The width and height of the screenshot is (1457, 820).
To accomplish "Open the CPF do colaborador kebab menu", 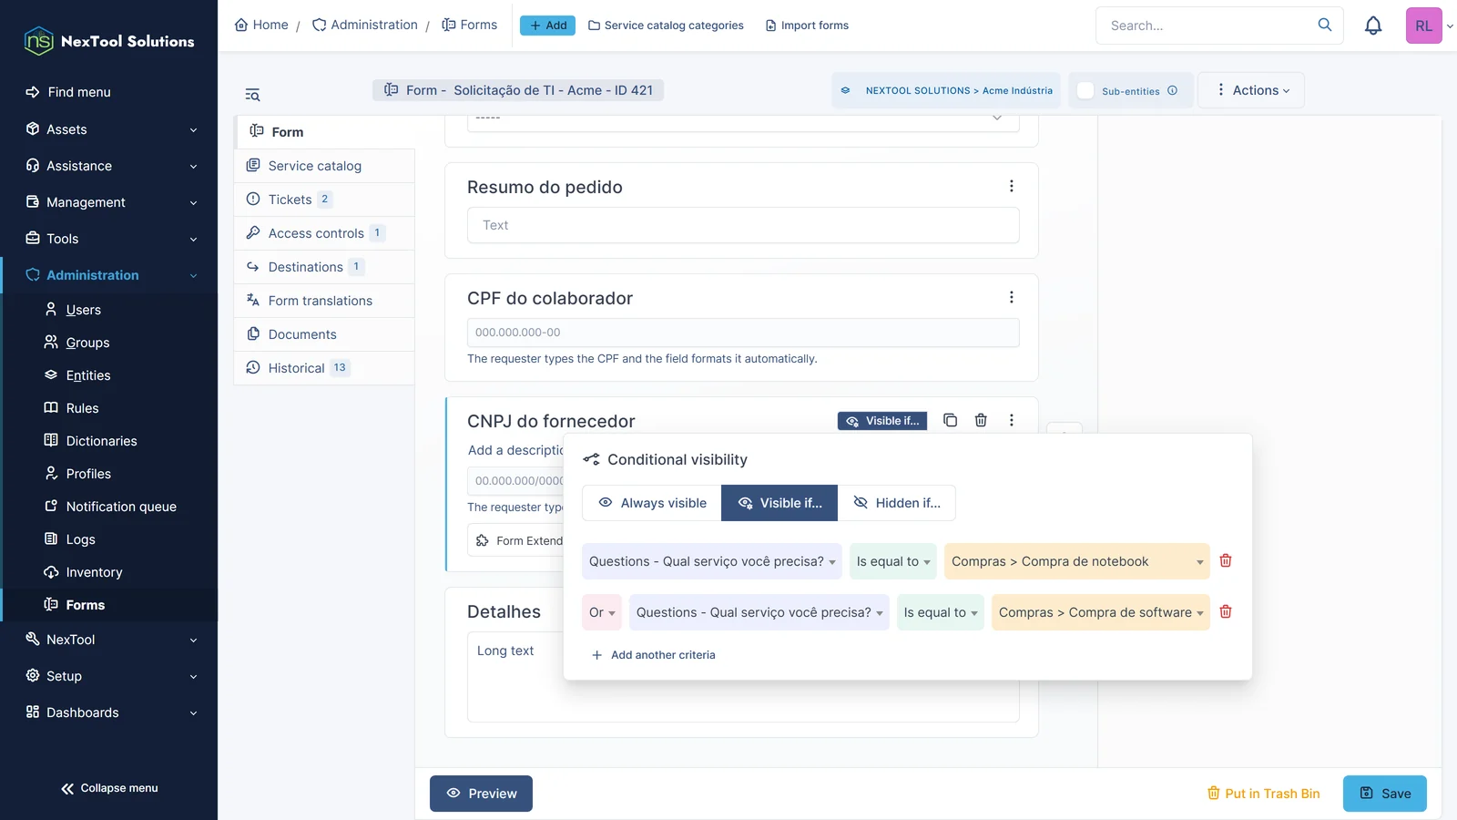I will click(x=1011, y=297).
